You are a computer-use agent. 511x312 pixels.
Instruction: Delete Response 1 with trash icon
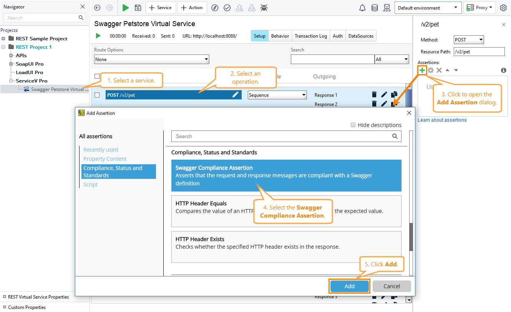374,94
